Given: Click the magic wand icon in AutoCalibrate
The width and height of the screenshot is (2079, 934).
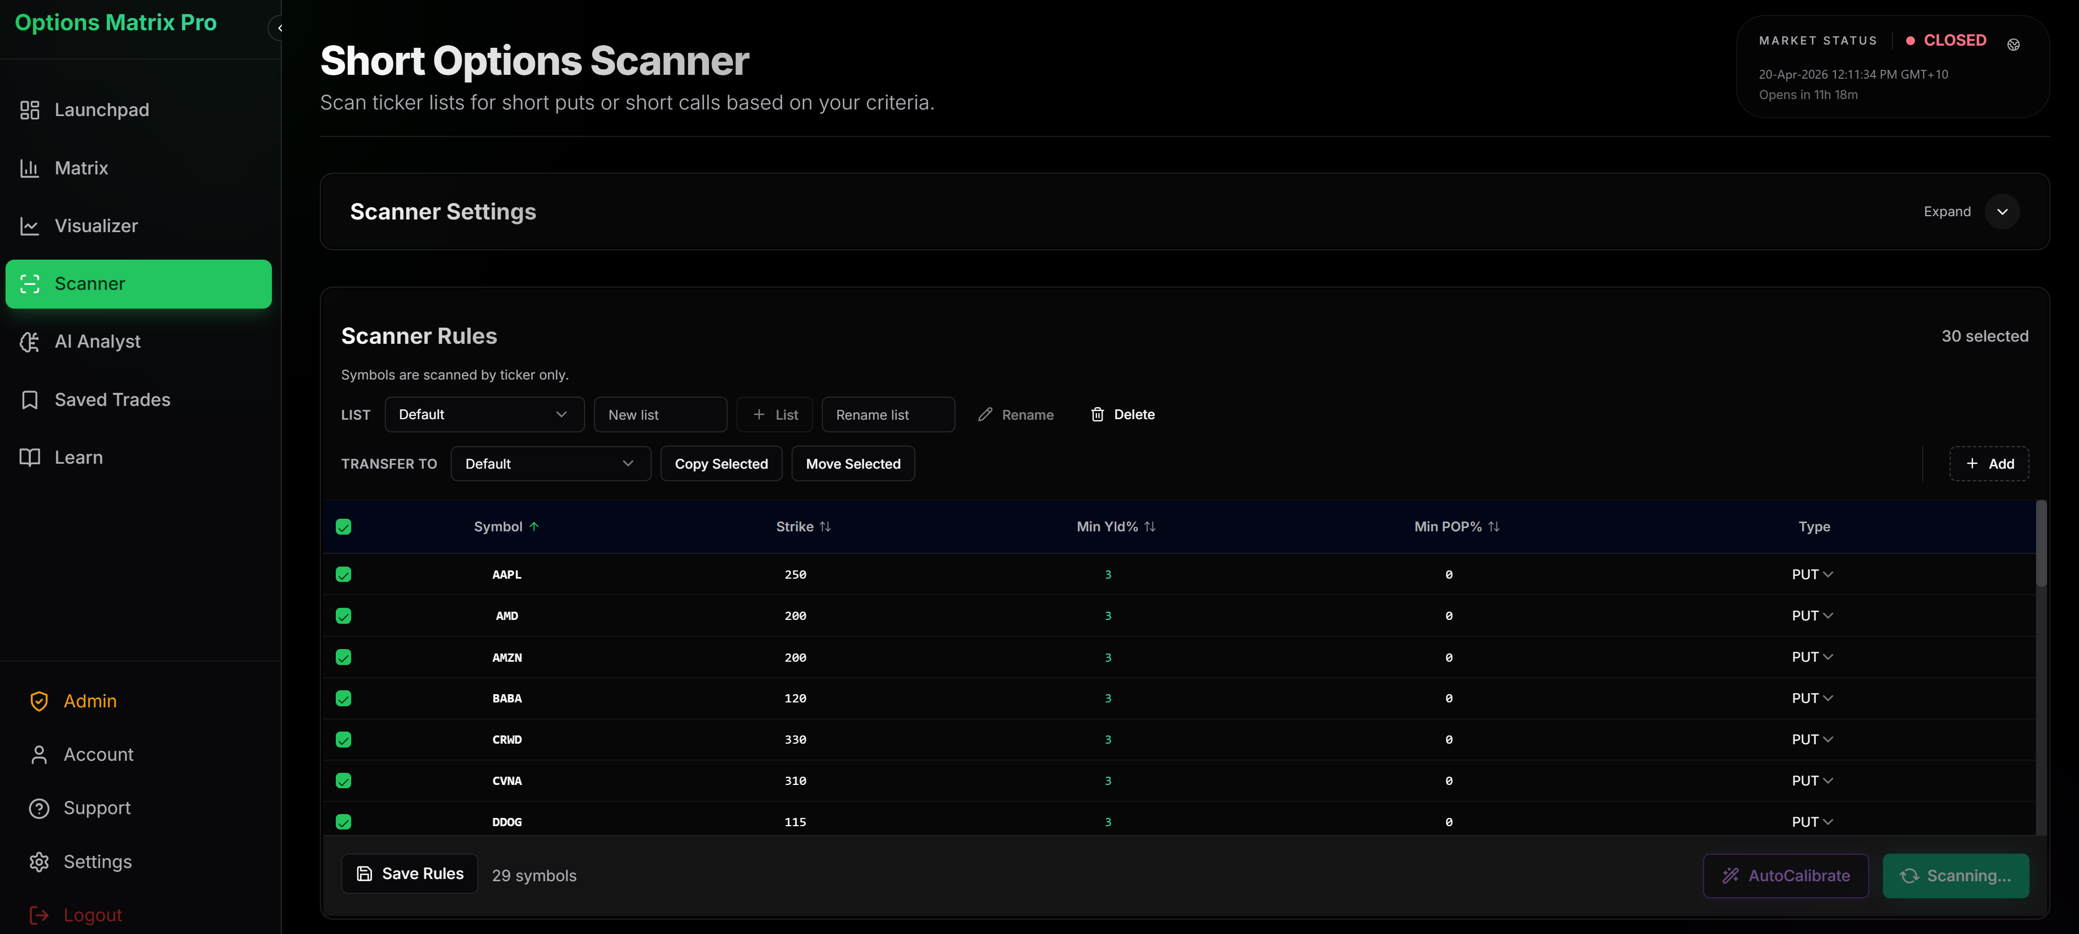Looking at the screenshot, I should tap(1729, 875).
